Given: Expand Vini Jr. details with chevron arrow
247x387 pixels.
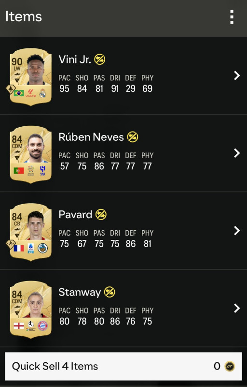Looking at the screenshot, I should tap(237, 75).
